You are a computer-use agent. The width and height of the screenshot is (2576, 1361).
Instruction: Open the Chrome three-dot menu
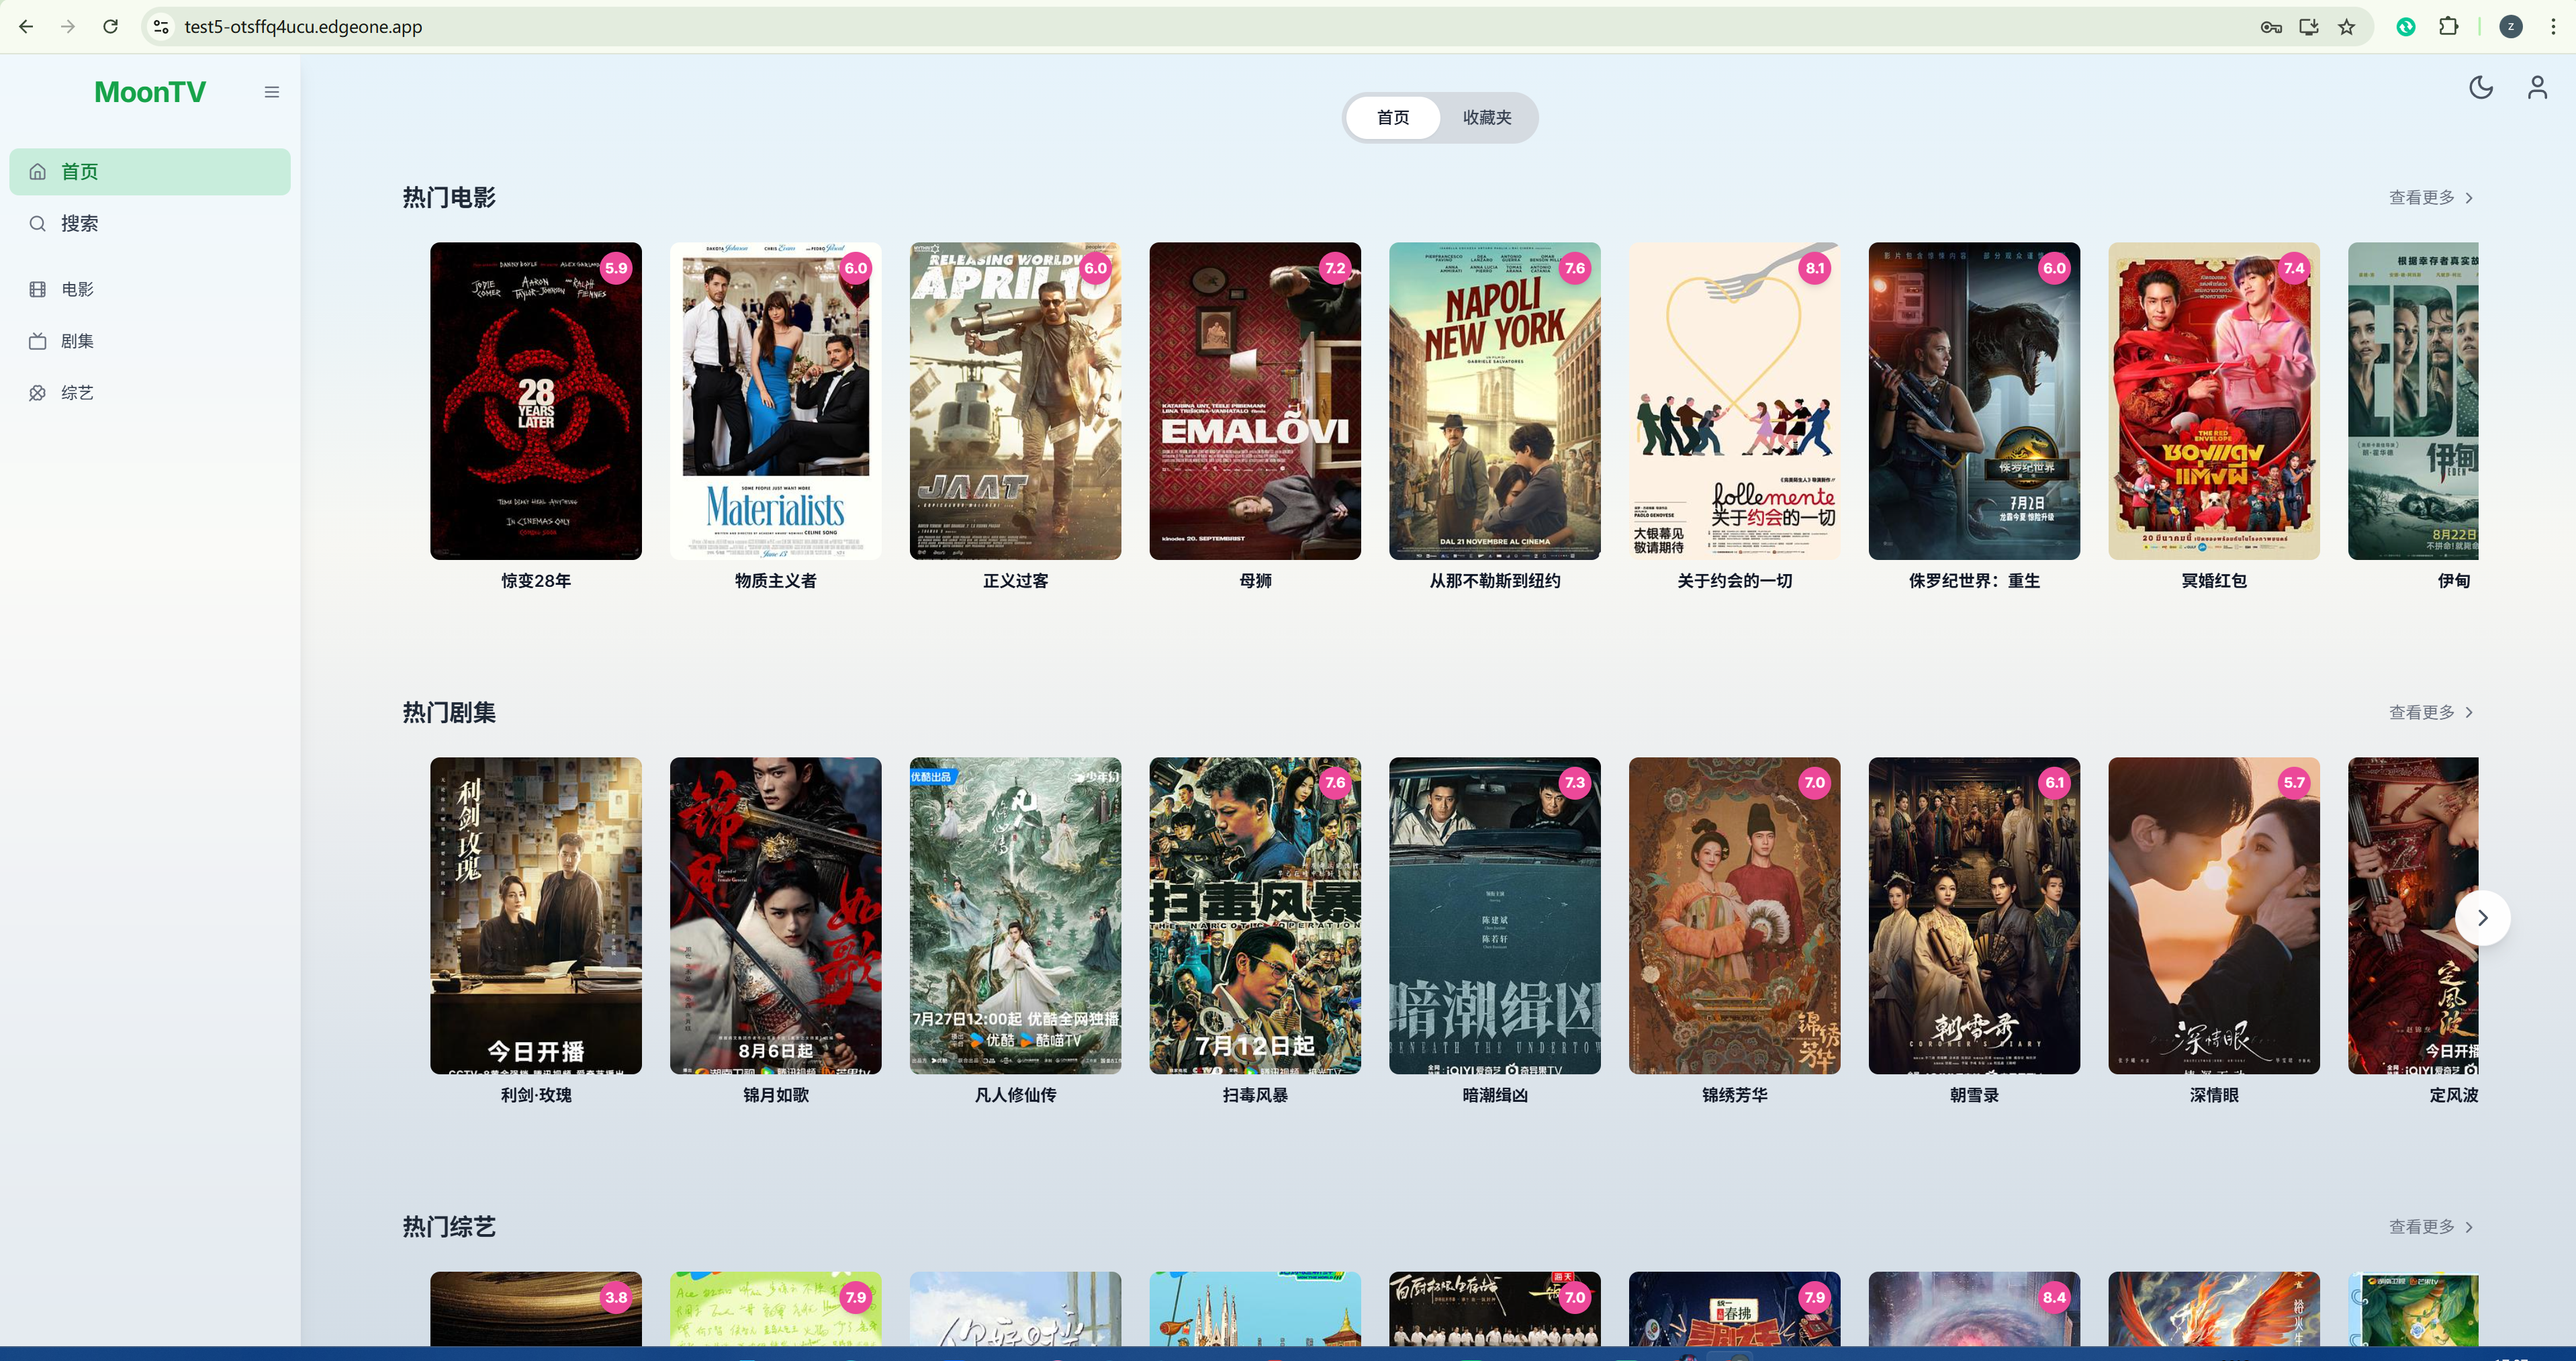tap(2553, 27)
